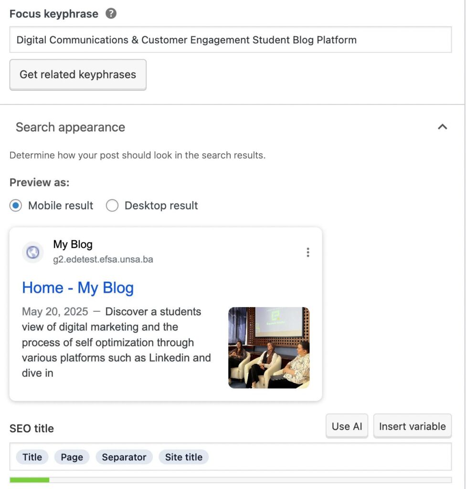
Task: Click the meta description preview text
Action: pyautogui.click(x=116, y=342)
